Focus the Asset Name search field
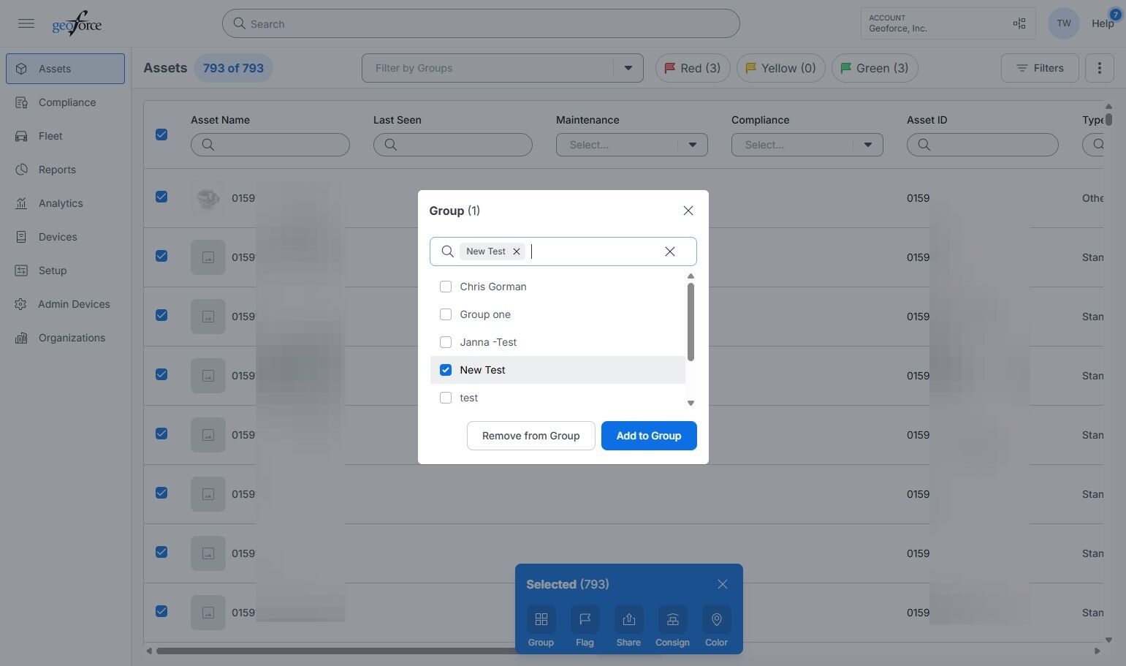The height and width of the screenshot is (666, 1126). pos(270,145)
